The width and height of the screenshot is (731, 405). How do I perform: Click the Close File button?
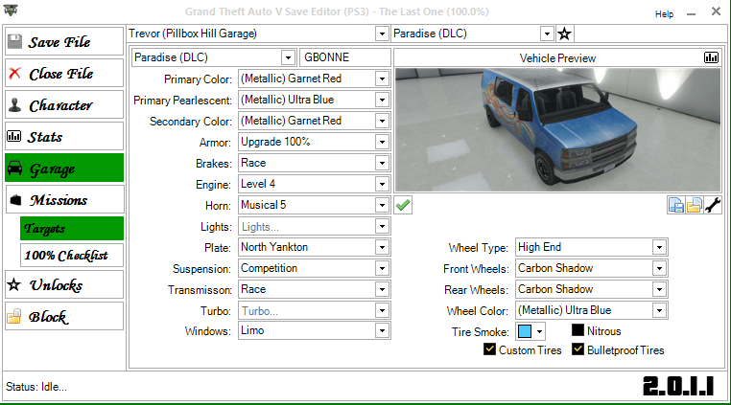coord(64,73)
